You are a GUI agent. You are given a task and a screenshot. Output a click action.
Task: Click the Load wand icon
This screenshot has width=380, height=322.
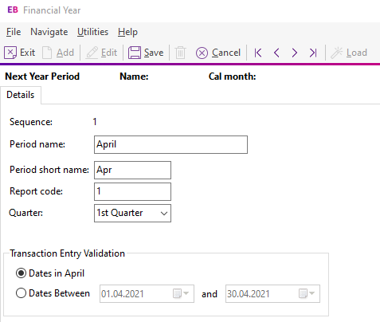pos(337,53)
